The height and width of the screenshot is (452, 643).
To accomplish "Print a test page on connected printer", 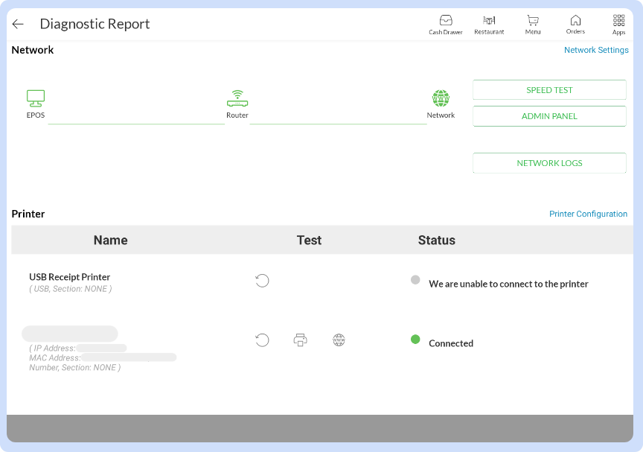I will (x=300, y=340).
